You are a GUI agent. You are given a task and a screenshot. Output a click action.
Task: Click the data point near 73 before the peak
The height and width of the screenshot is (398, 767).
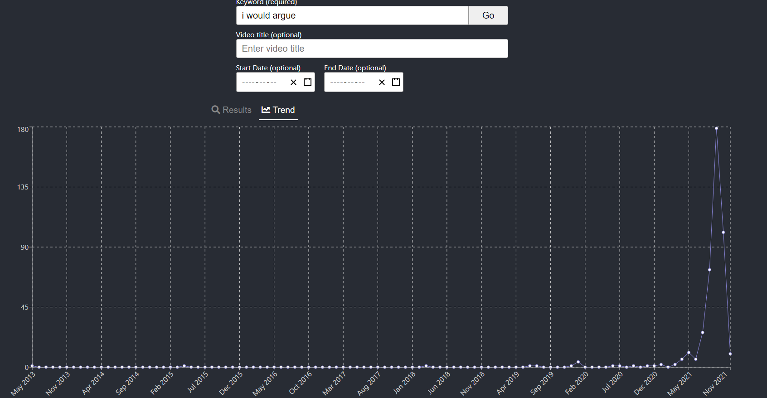tap(709, 270)
